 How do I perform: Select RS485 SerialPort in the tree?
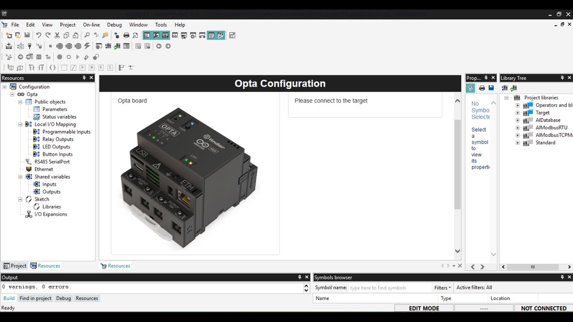pos(52,162)
